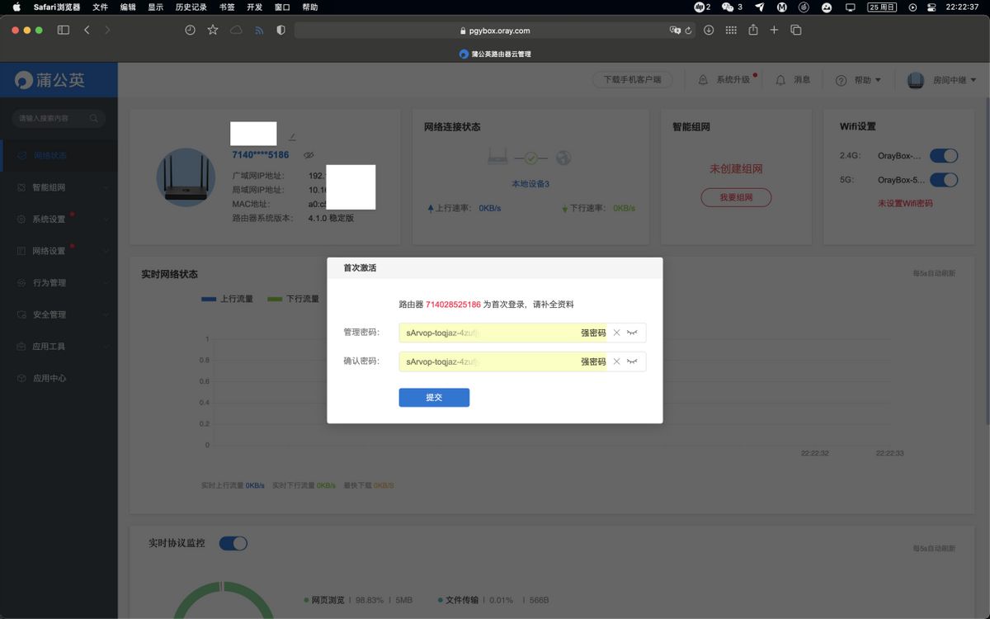Toggle password visibility in 确认密码 field
990x619 pixels.
pos(632,361)
